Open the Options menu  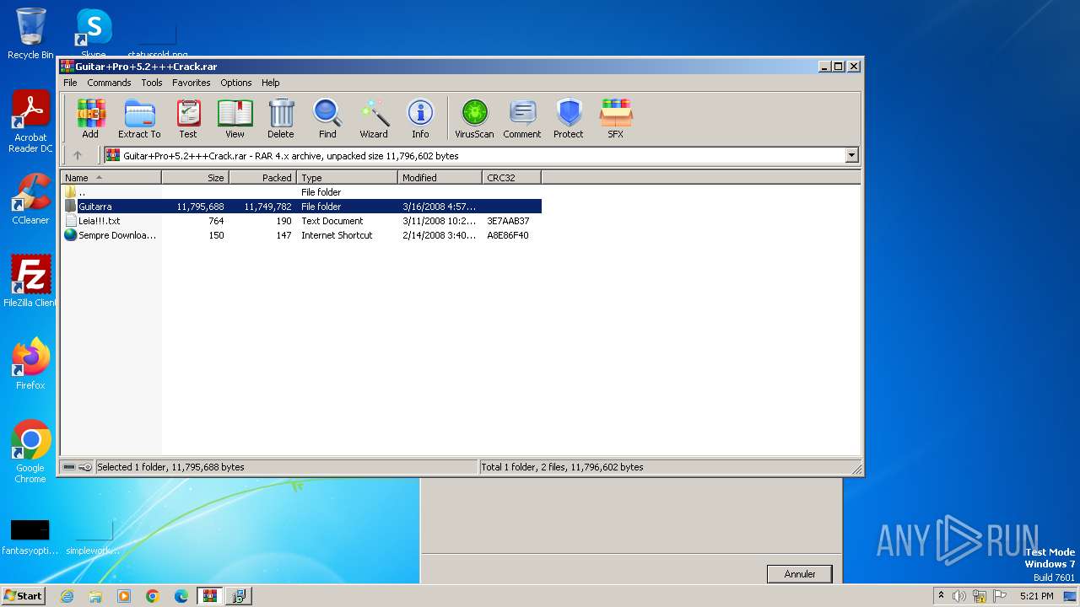coord(236,83)
